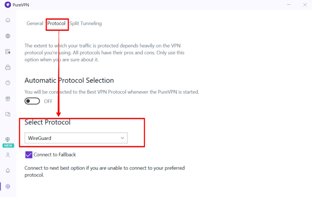
Task: Switch to the General tab
Action: [x=35, y=24]
